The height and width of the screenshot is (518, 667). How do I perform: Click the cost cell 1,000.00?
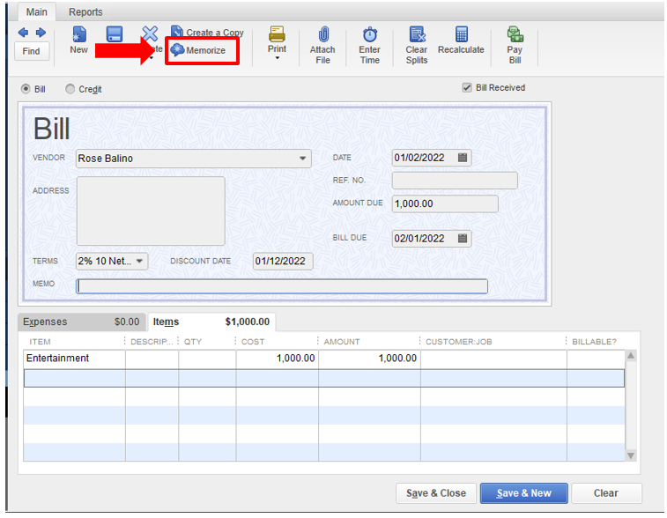pyautogui.click(x=278, y=359)
